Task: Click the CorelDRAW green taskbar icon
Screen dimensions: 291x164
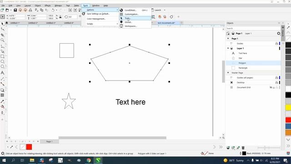Action: click(x=98, y=160)
